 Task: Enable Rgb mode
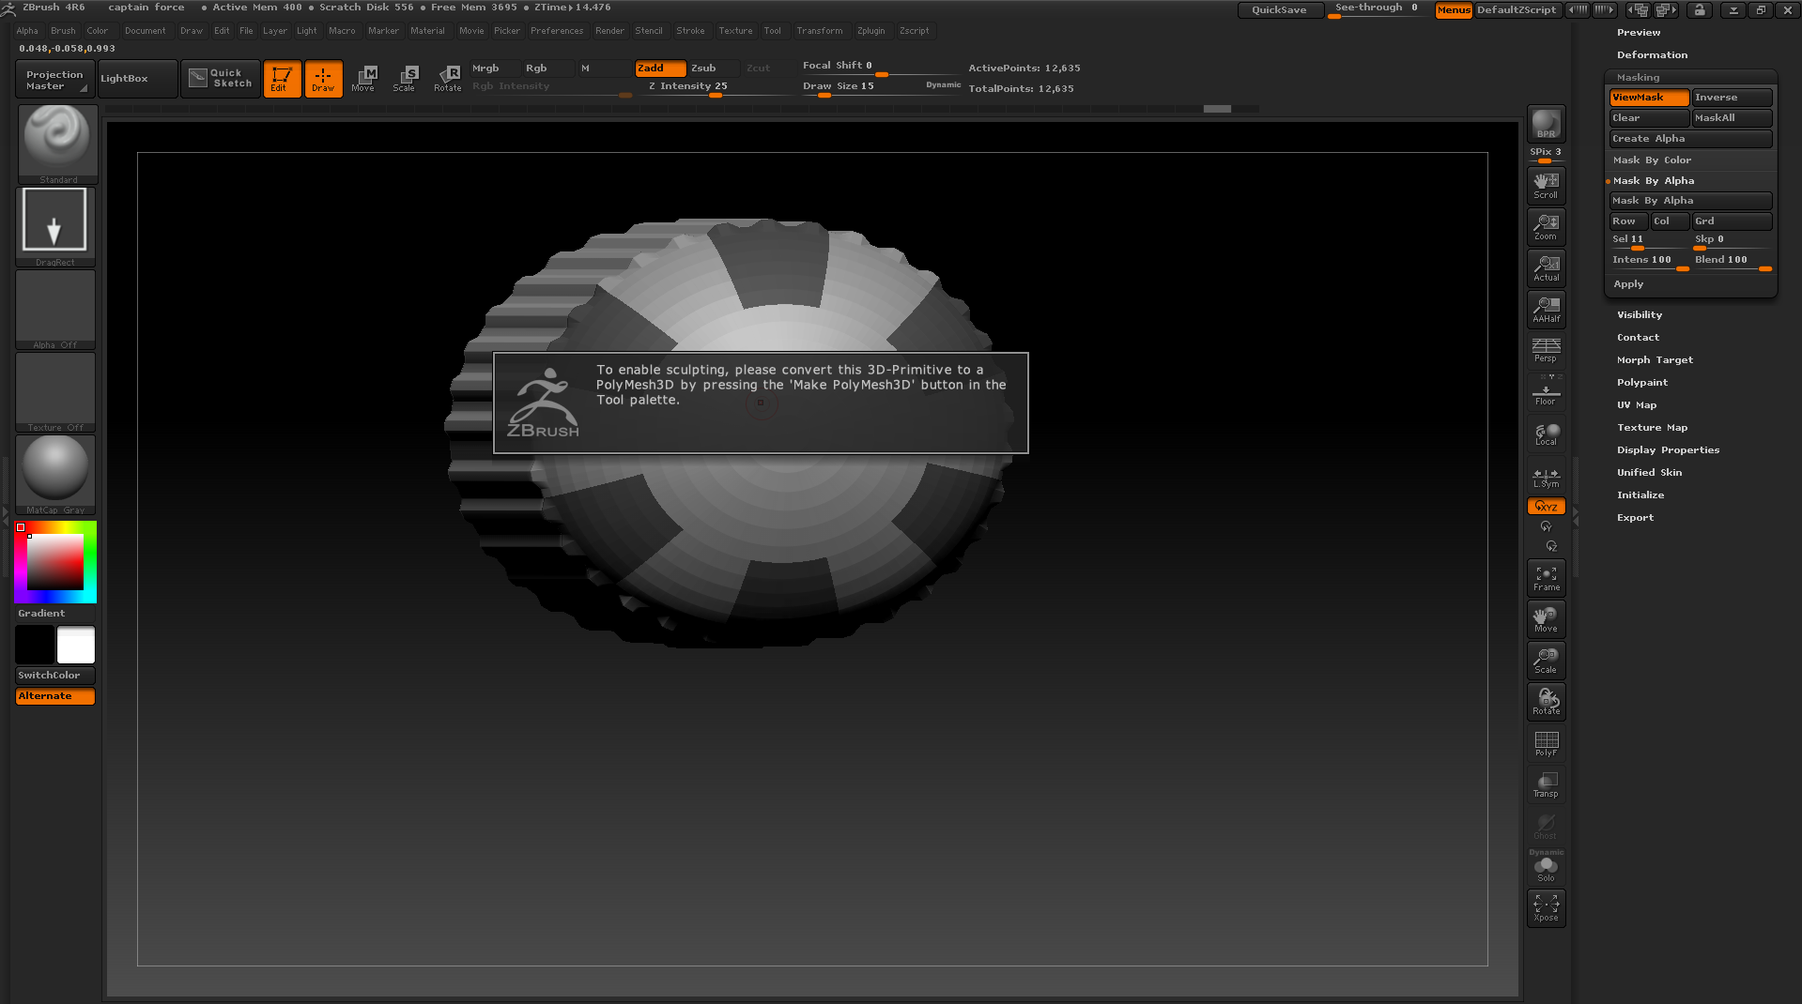pos(547,68)
